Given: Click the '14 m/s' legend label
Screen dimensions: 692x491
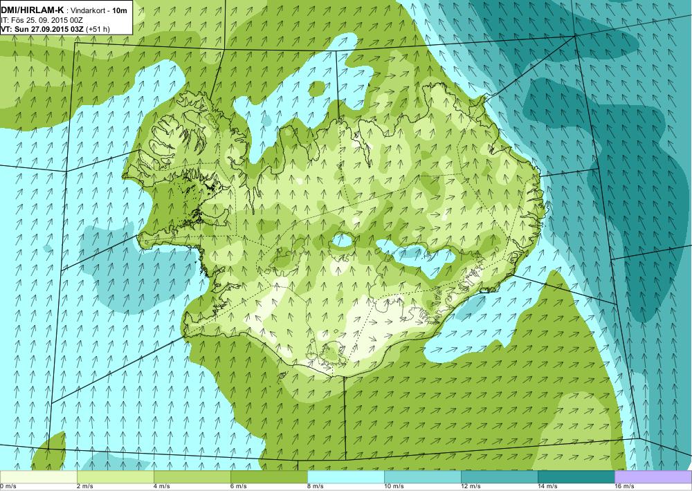Looking at the screenshot, I should click(x=547, y=487).
